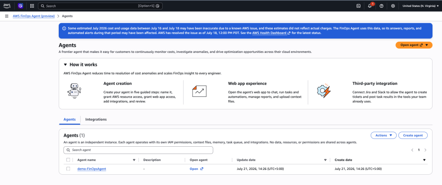
Task: Open the settings gear icon
Action: (393, 6)
